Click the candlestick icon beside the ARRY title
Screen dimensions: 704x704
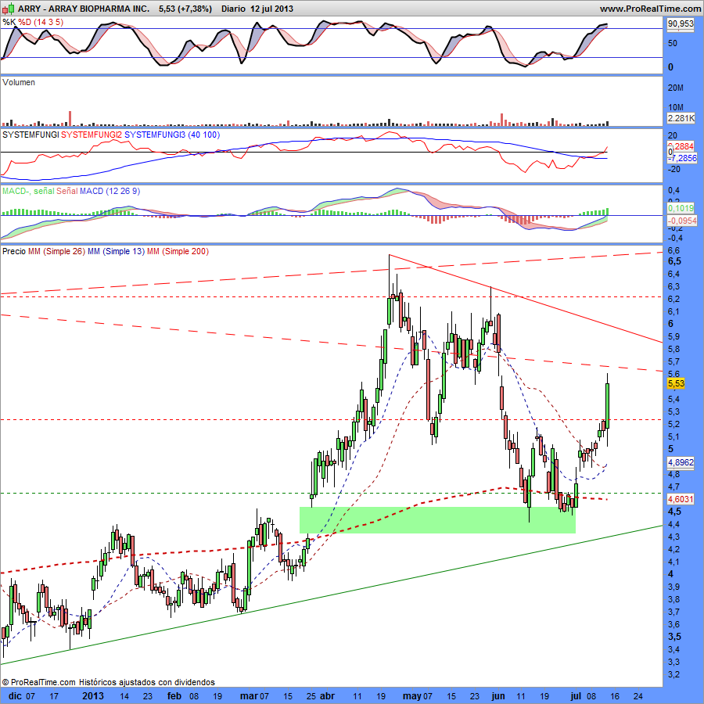tap(9, 9)
